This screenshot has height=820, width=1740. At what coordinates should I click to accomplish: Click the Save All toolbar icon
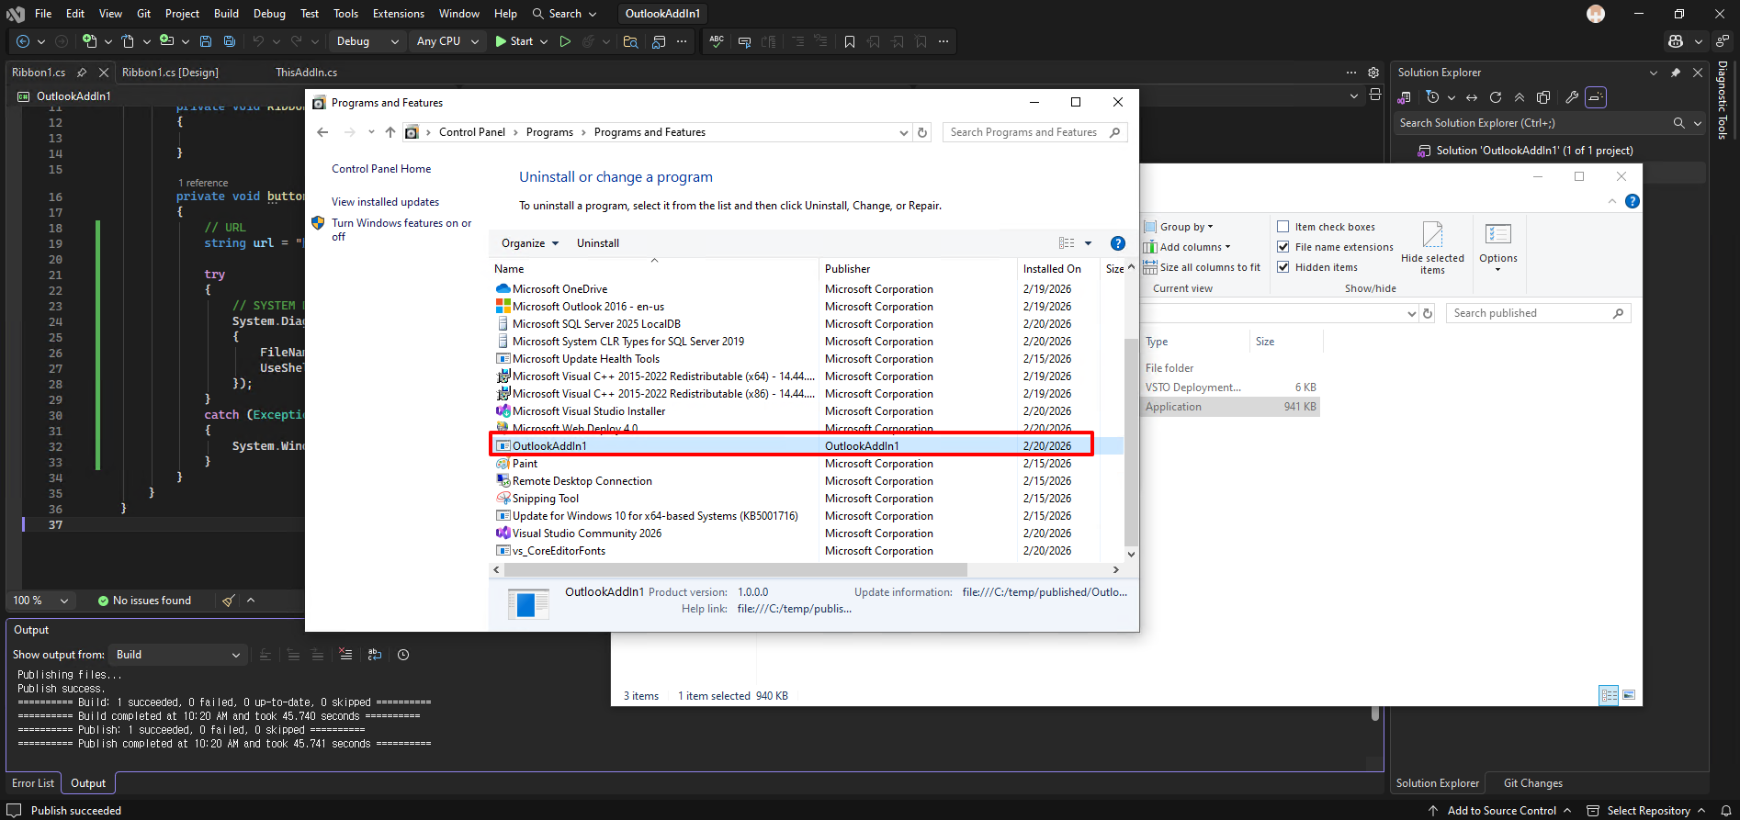tap(230, 41)
